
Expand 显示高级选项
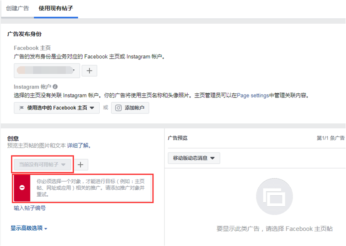coord(29,228)
